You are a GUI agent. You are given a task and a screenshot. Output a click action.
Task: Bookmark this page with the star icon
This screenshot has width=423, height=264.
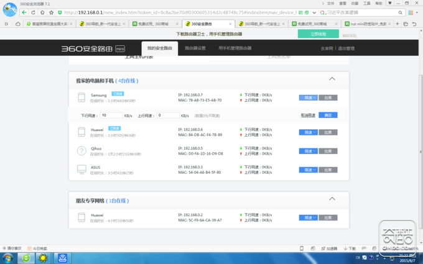coord(51,12)
